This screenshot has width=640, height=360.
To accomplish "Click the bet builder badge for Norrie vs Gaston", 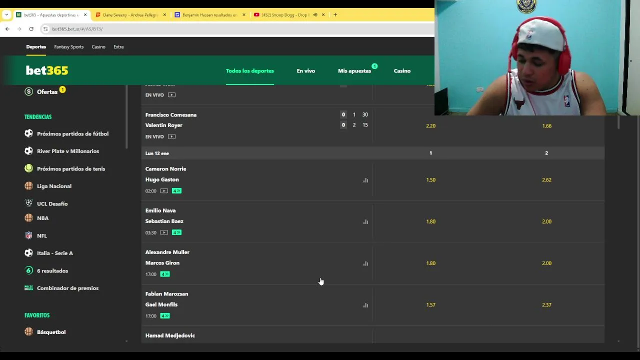I will tap(176, 191).
